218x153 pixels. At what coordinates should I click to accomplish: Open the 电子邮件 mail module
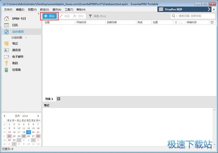[18, 57]
